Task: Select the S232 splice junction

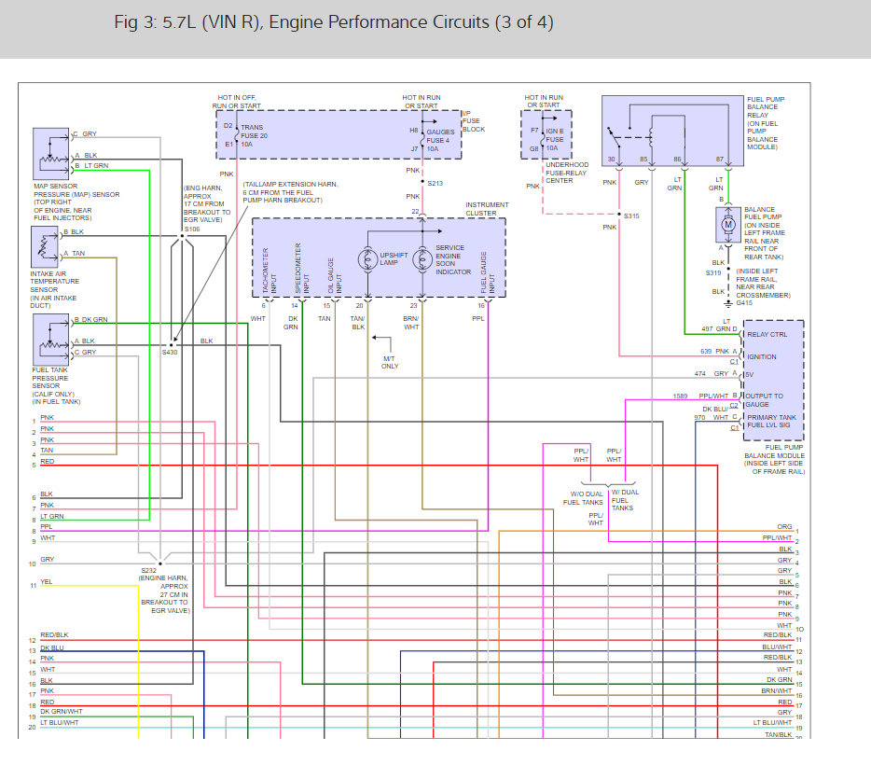Action: coord(161,562)
